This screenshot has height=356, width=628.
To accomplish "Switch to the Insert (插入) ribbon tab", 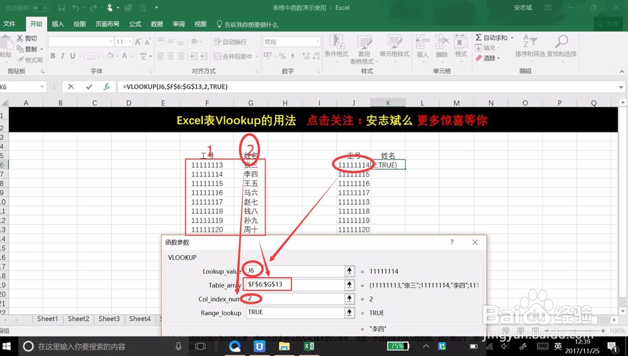I will click(58, 24).
